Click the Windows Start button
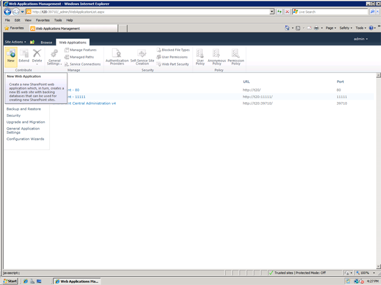The image size is (381, 285). [11, 281]
